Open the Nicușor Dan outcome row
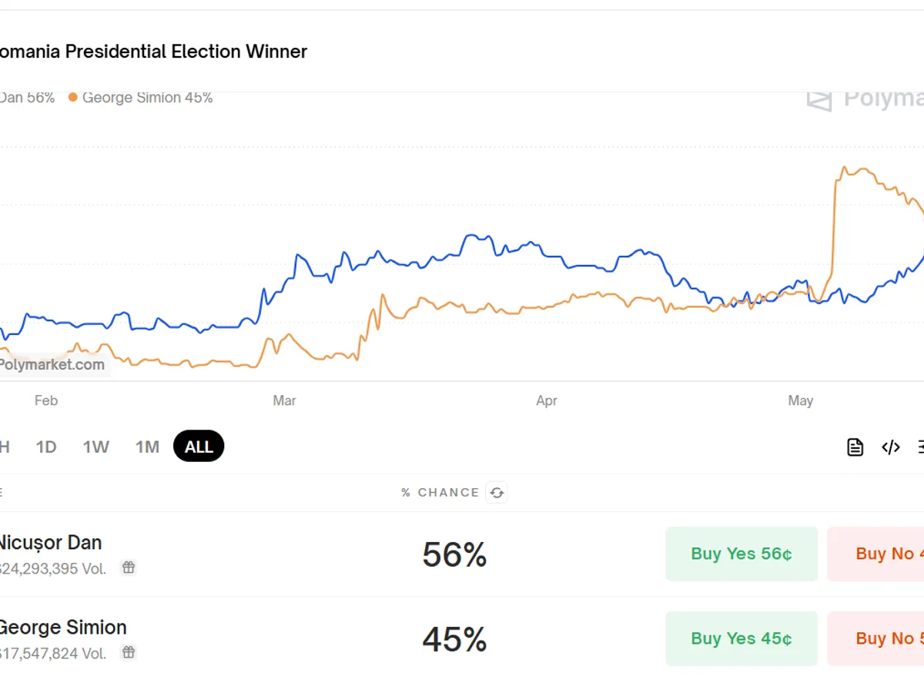Screen dimensions: 924x693 coord(51,543)
